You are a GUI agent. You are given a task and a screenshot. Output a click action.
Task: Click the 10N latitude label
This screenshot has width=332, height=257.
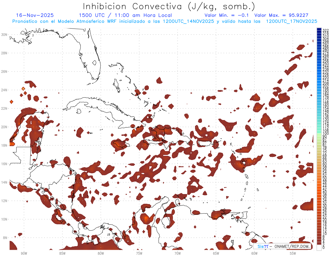[4, 219]
